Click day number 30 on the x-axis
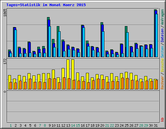This screenshot has width=166, height=129. pos(151,125)
